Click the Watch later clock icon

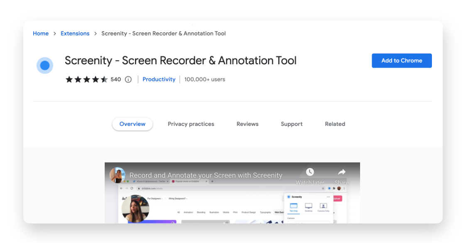[x=310, y=172]
